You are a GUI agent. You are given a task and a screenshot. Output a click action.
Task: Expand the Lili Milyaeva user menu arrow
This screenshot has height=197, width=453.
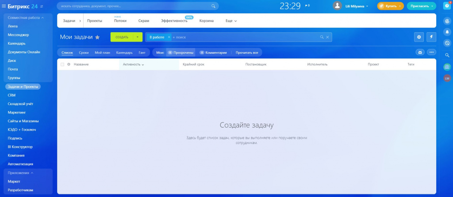(x=367, y=6)
